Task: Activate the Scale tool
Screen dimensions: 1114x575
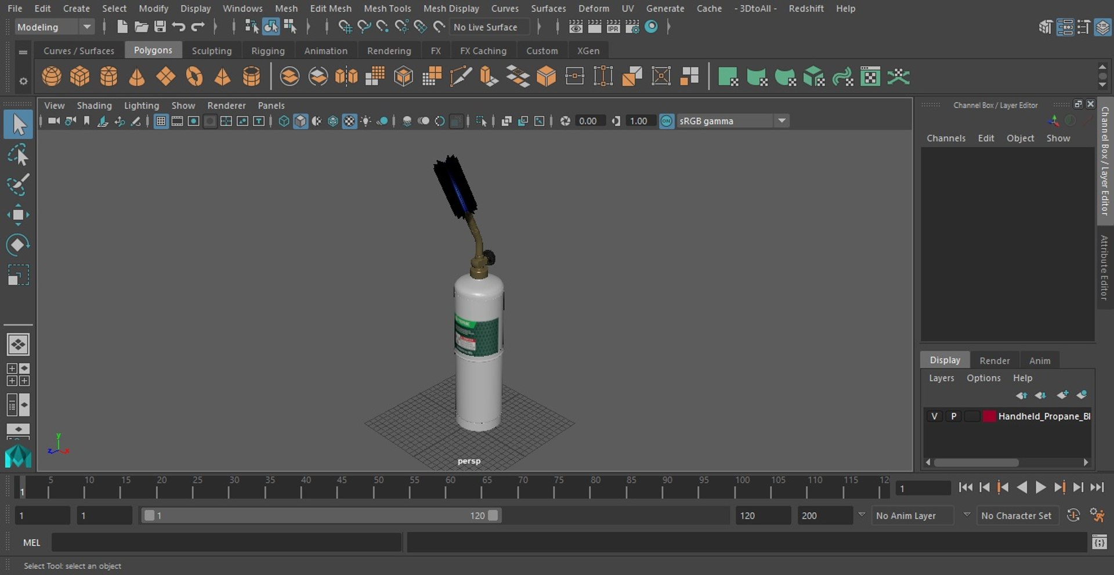Action: [18, 275]
